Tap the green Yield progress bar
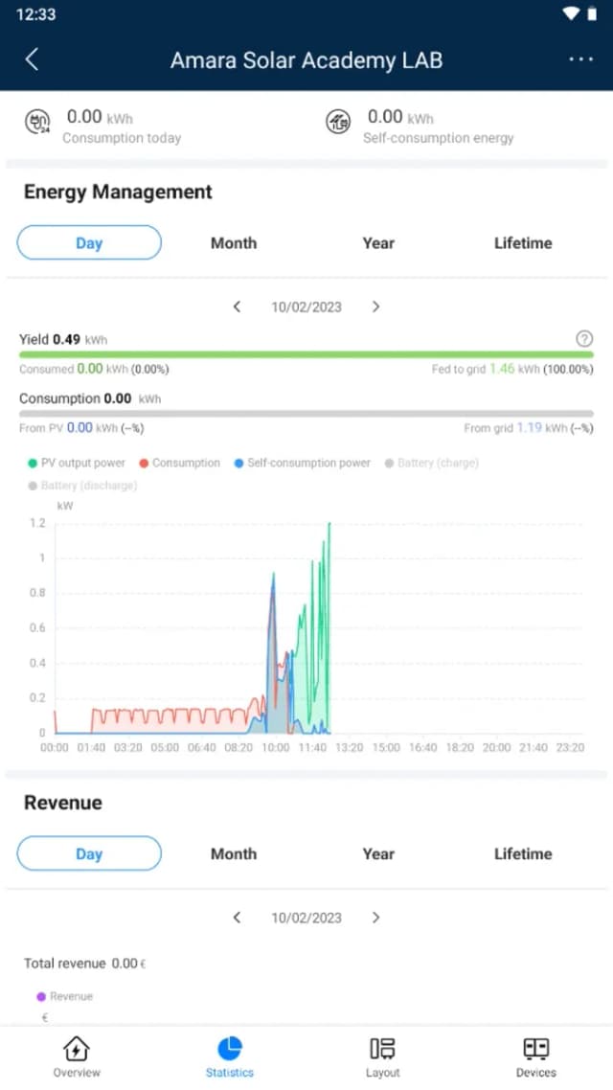613x1090 pixels. [306, 354]
